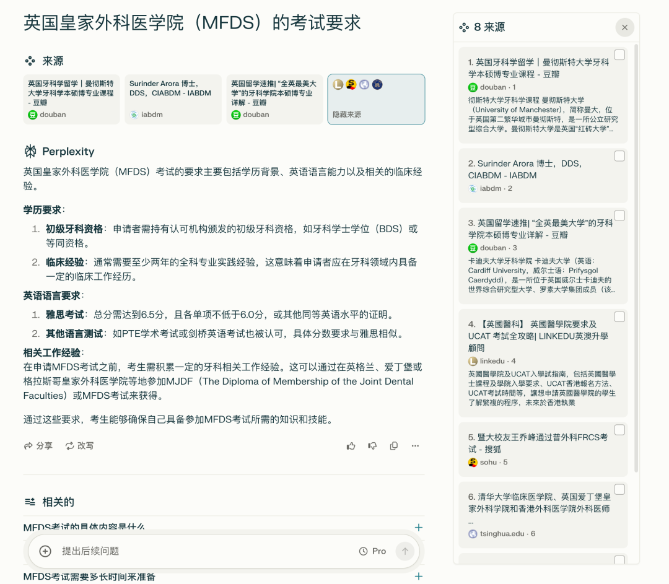Click the 雅思考试 bold list item
Screen dimensions: 669x584
tap(65, 315)
